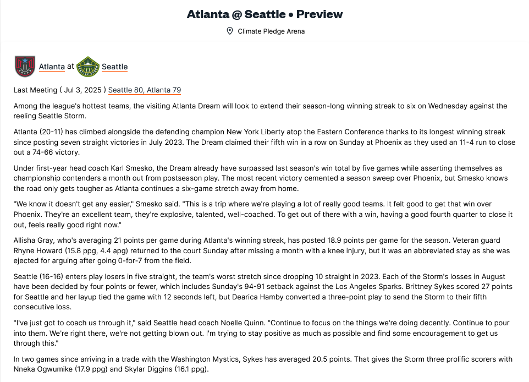The height and width of the screenshot is (382, 529).
Task: Click Noelle Quinn's quote paragraph
Action: point(261,332)
